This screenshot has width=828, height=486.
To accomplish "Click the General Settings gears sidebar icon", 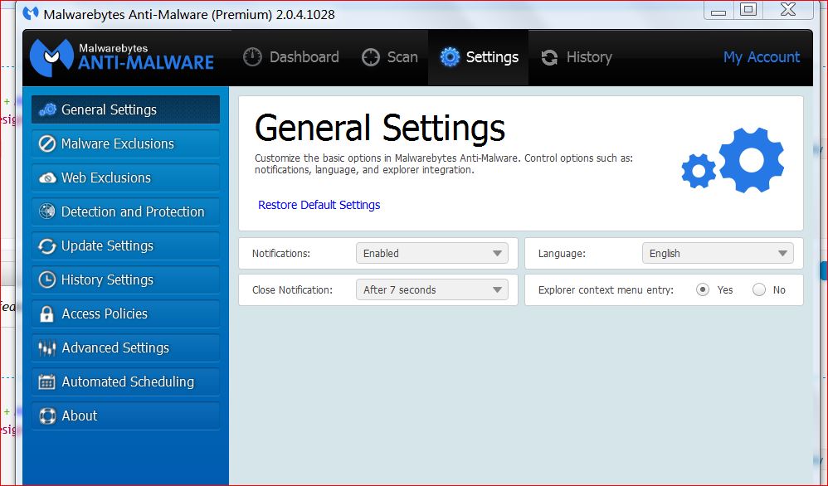I will point(47,109).
